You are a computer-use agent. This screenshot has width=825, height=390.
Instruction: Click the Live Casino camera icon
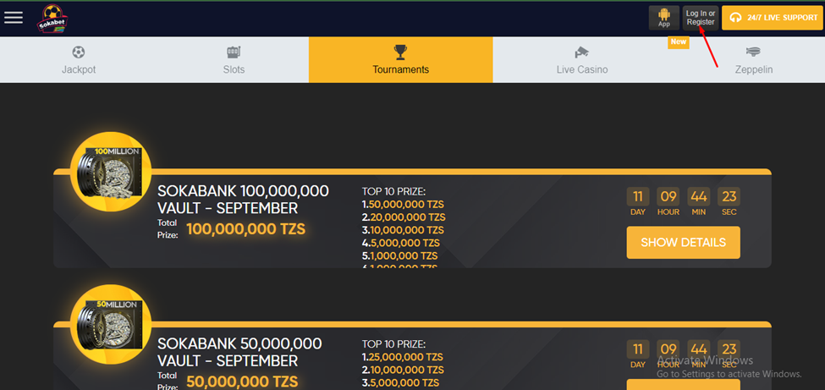582,52
